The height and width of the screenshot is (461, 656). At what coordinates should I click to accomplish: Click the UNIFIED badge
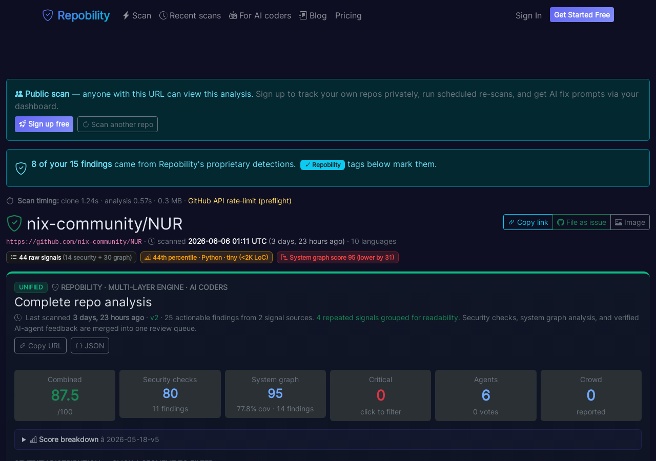31,287
